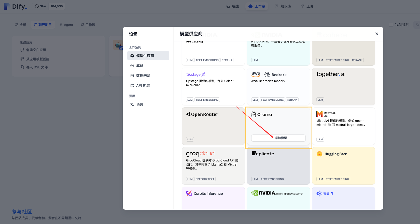Image resolution: width=420 pixels, height=224 pixels.
Task: Click SPEECH2TEXT tag on groqcloud card
Action: [205, 179]
